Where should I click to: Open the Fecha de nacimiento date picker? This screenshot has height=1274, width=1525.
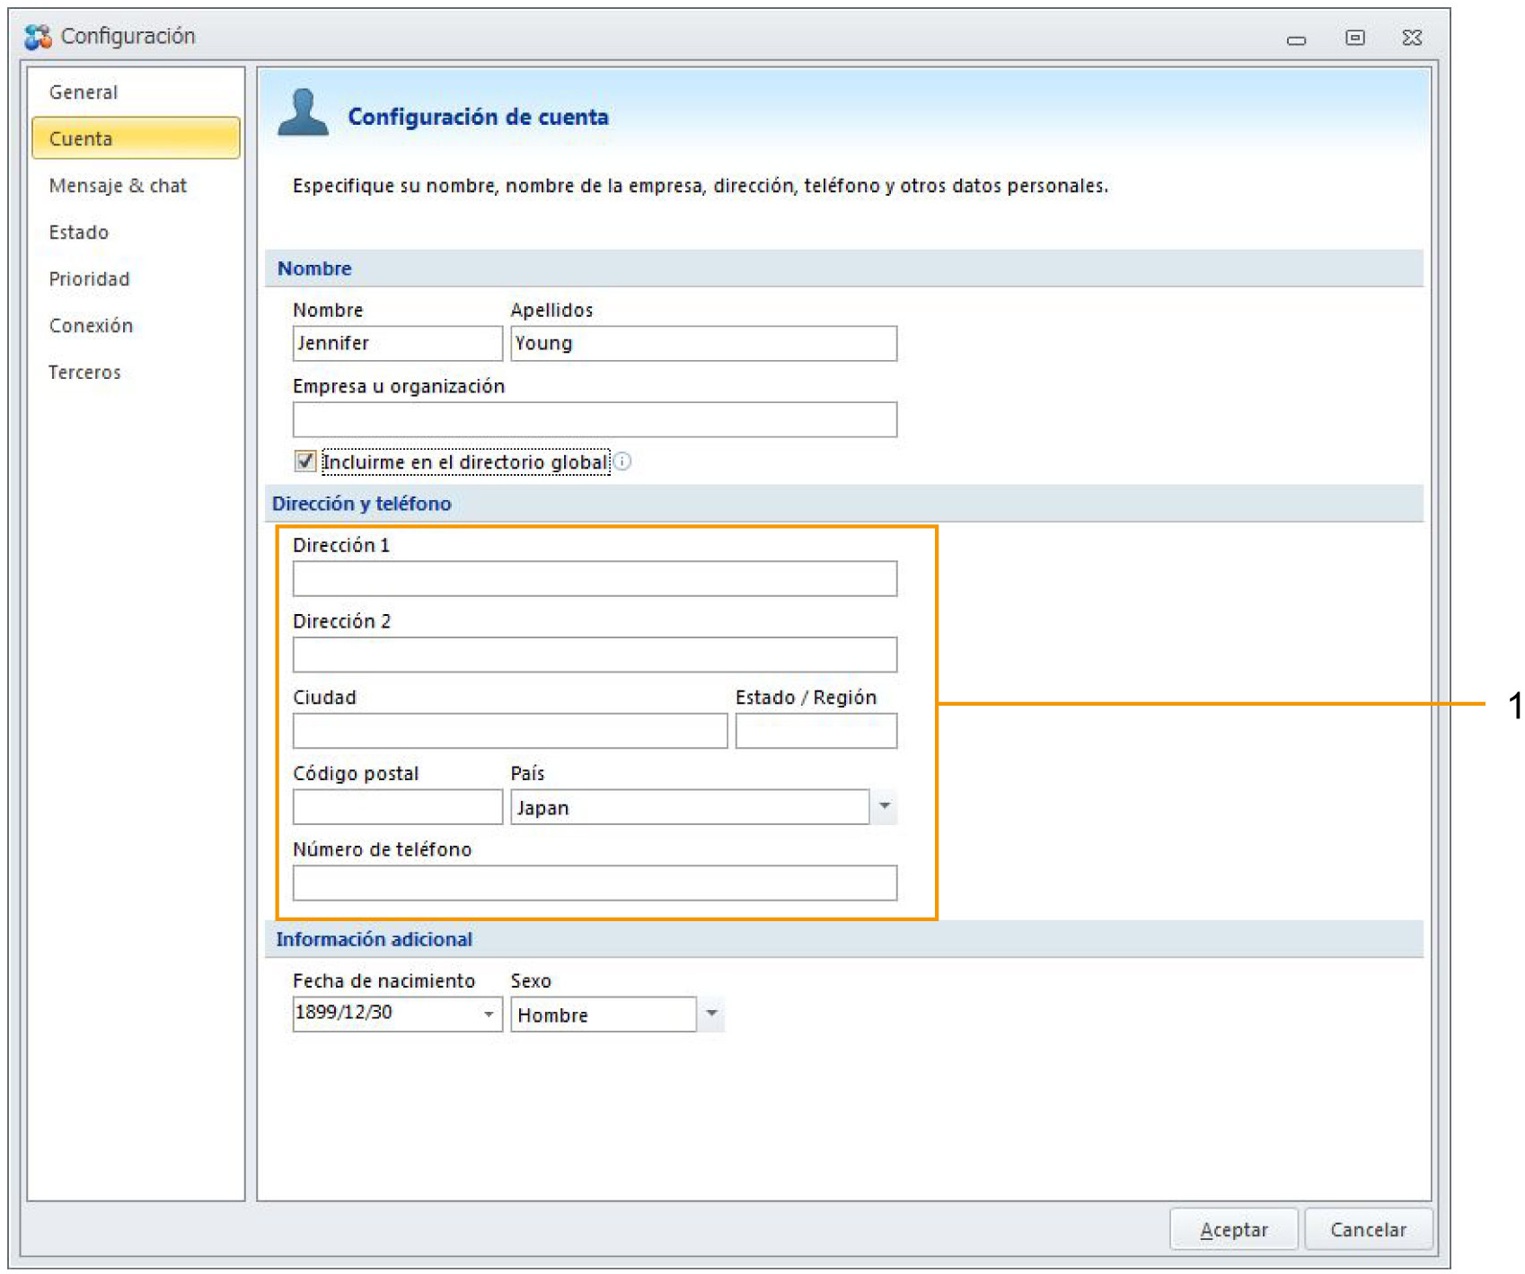tap(489, 1014)
